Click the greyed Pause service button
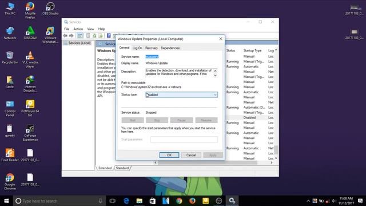This screenshot has height=206, width=366. [x=181, y=120]
